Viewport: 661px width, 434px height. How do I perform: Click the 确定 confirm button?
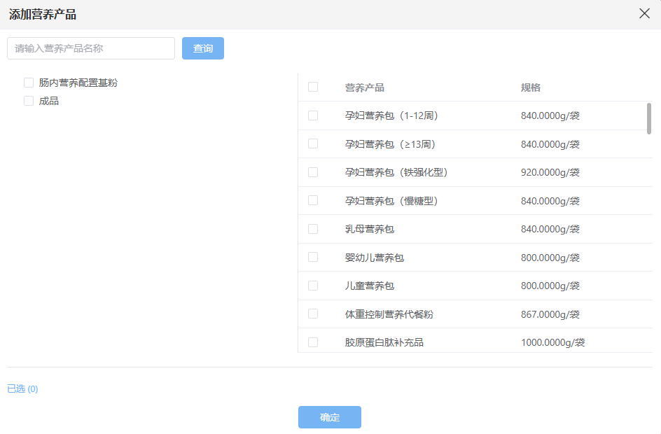pos(330,417)
